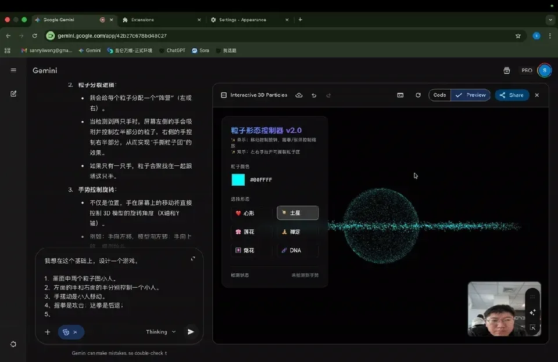Click the 粒子形态控制器 v2.0 heading

pos(266,131)
